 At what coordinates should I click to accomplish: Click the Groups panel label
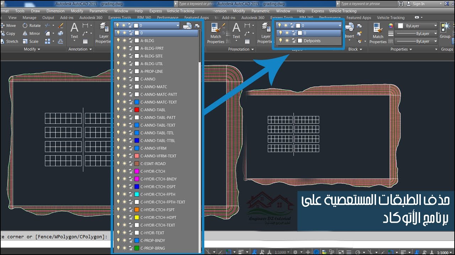447,49
